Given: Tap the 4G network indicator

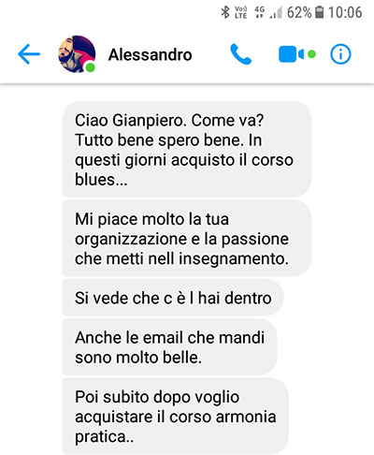Looking at the screenshot, I should (x=259, y=12).
